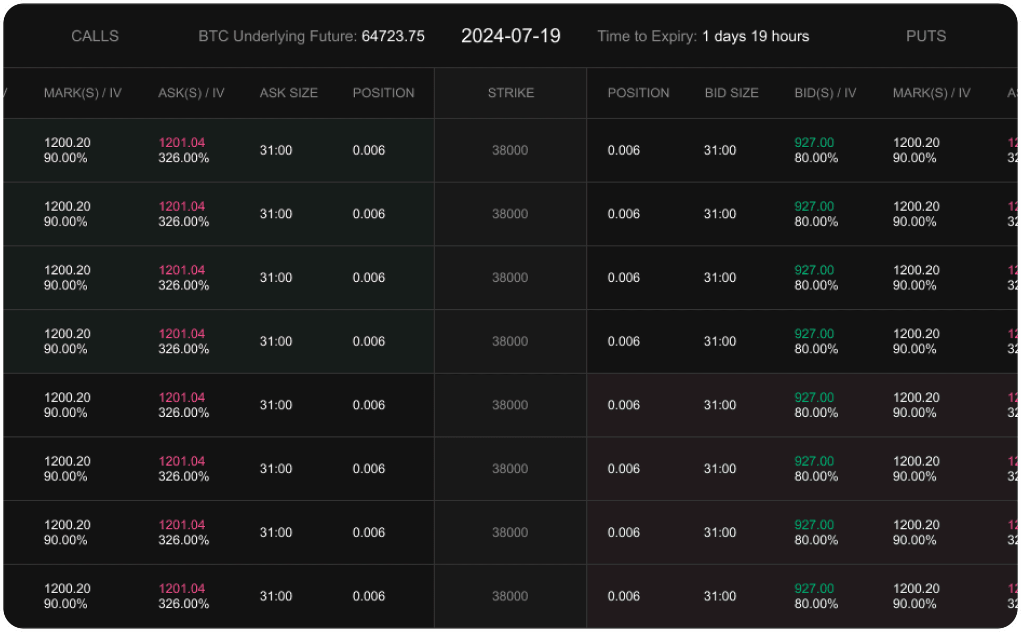The height and width of the screenshot is (632, 1021).
Task: Sort by BID(S) / IV column header
Action: (x=825, y=92)
